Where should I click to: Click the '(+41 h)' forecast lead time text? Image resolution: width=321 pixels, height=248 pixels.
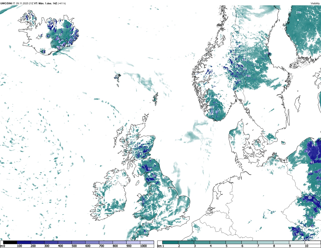[x=62, y=3]
